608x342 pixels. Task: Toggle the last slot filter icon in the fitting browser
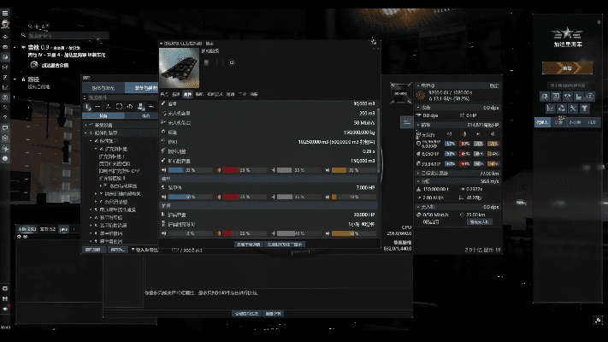click(150, 106)
